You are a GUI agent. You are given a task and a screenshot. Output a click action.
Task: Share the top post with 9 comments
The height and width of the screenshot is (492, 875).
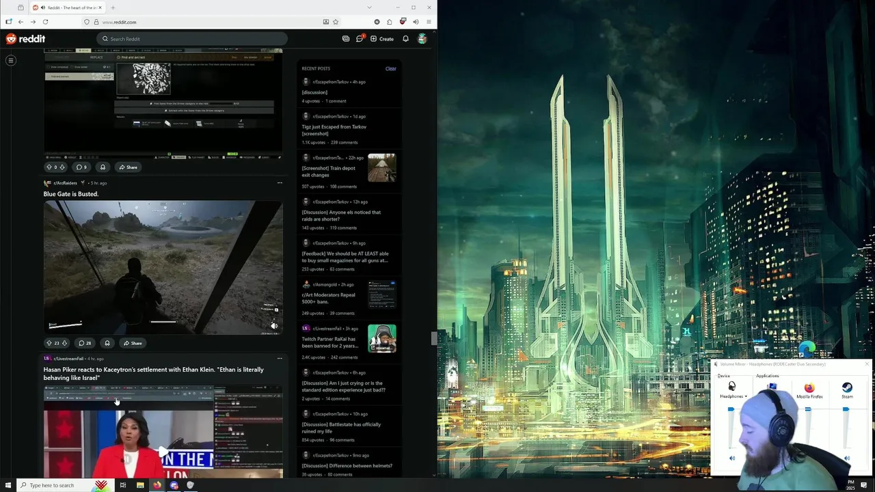coord(127,167)
